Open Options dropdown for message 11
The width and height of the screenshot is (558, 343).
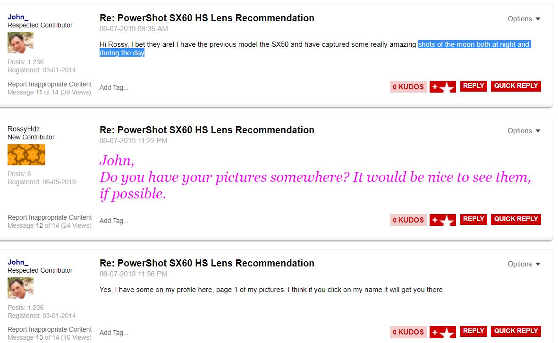(x=524, y=19)
